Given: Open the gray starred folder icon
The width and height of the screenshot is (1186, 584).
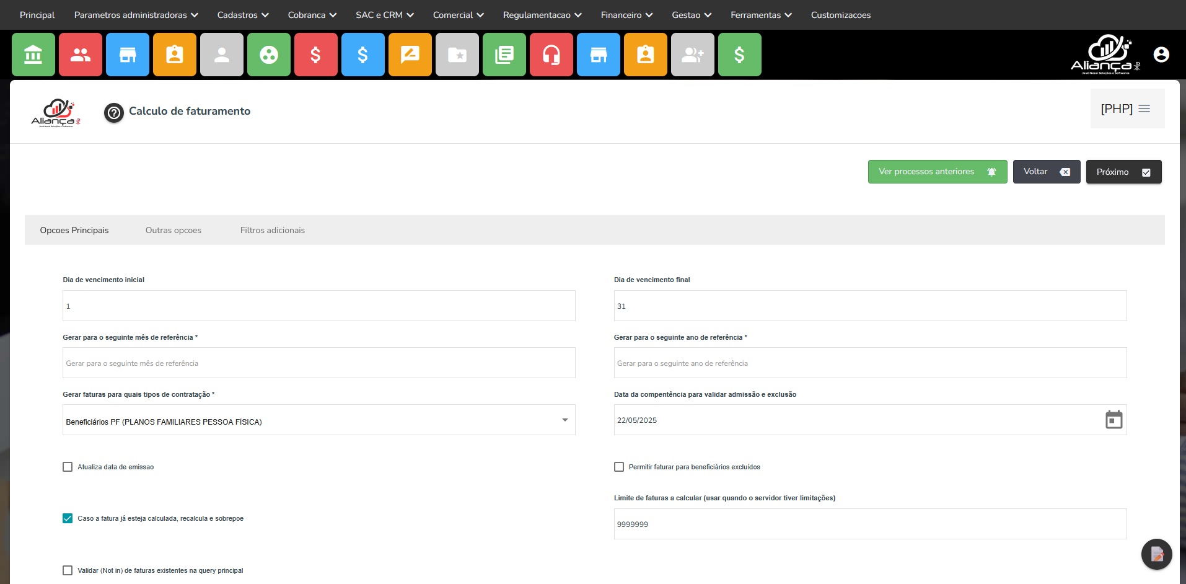Looking at the screenshot, I should 457,55.
